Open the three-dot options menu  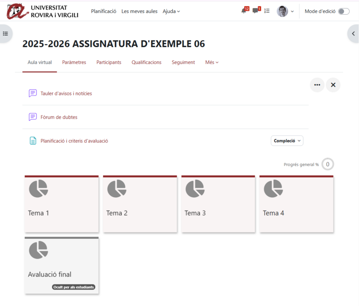(317, 85)
